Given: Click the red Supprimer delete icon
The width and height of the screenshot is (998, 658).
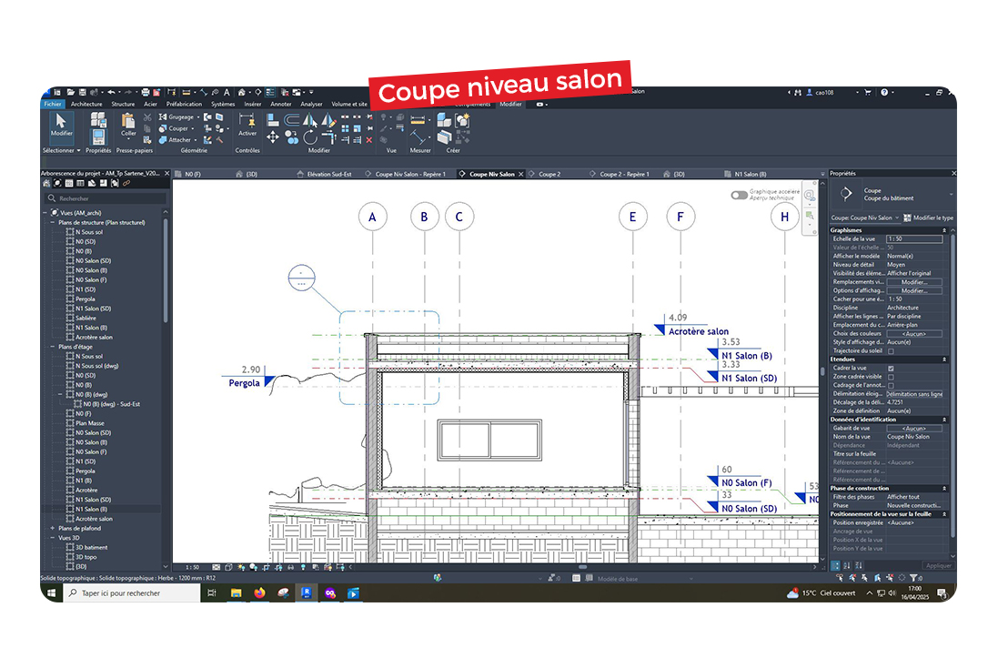Looking at the screenshot, I should (x=369, y=139).
